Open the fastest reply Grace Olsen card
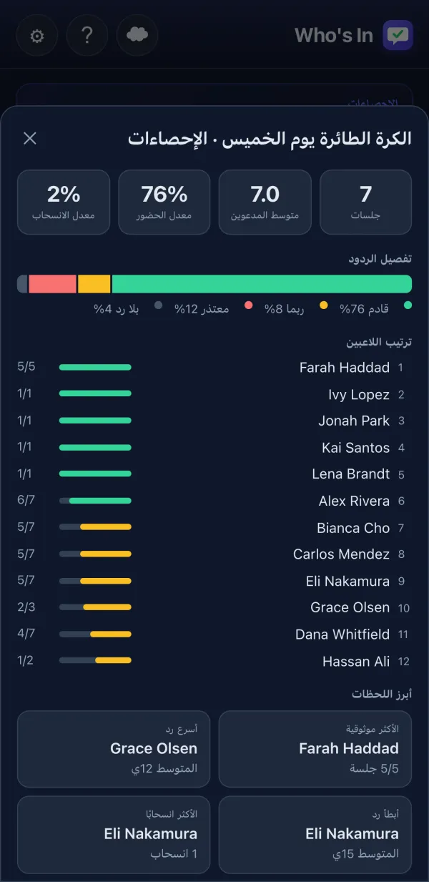Screen dimensions: 429x882 (x=114, y=749)
